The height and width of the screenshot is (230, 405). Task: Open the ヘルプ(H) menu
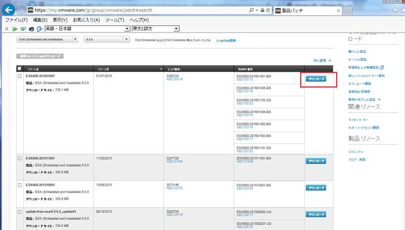pyautogui.click(x=139, y=20)
